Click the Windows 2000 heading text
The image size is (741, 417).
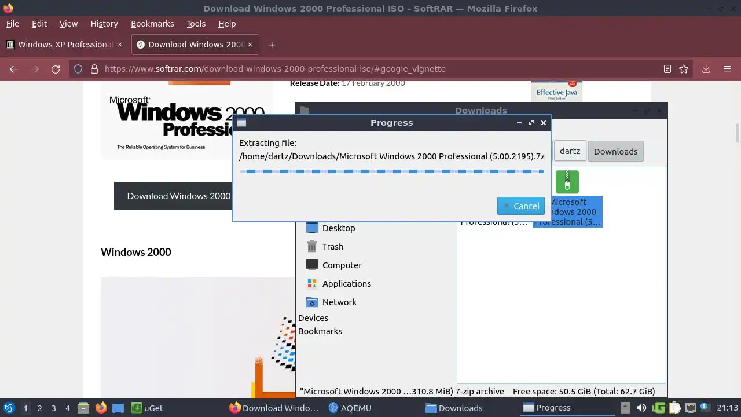coord(136,252)
